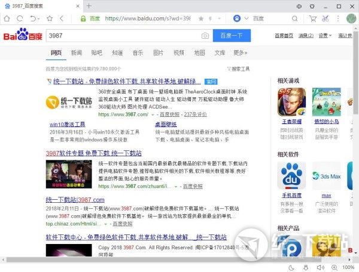Expand arrow next to https://www.3987.com/
The image size is (359, 272).
(x=153, y=115)
